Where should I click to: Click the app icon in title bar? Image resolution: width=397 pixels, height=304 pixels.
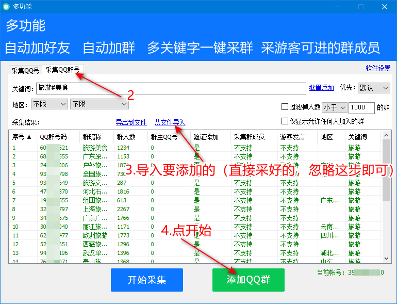click(x=6, y=7)
